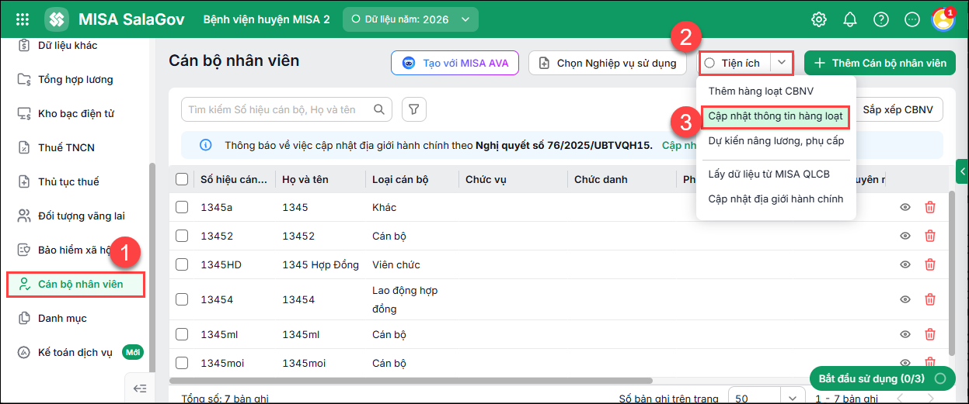View details of employee 1345HD

905,264
